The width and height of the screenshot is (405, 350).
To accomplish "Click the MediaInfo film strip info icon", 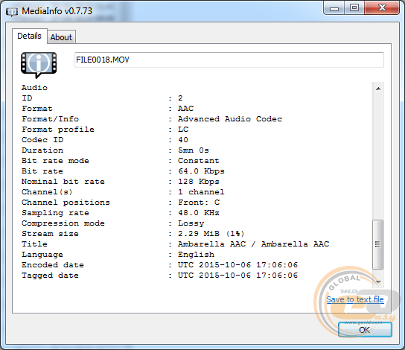I will coord(39,65).
